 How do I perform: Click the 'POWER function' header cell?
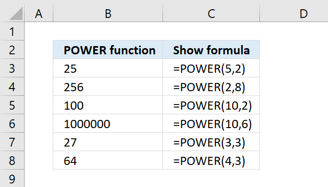(108, 50)
